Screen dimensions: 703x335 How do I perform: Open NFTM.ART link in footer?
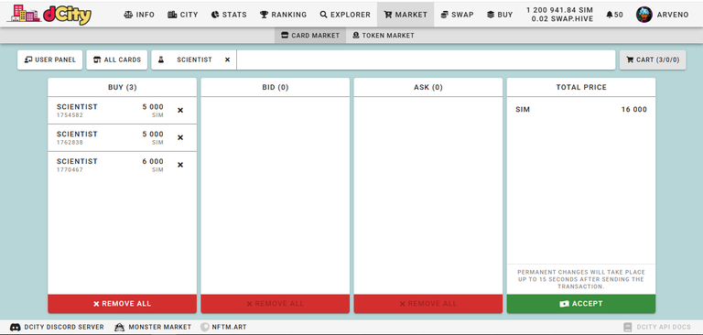223,327
